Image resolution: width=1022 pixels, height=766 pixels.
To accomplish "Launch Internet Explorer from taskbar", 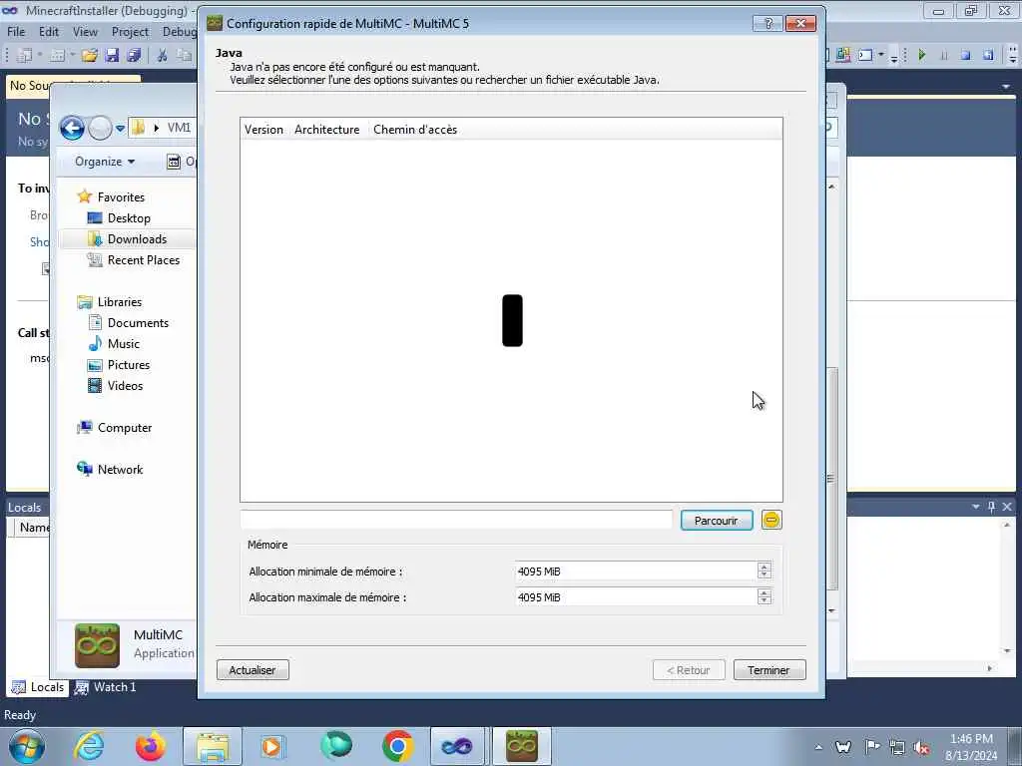I will pyautogui.click(x=89, y=746).
